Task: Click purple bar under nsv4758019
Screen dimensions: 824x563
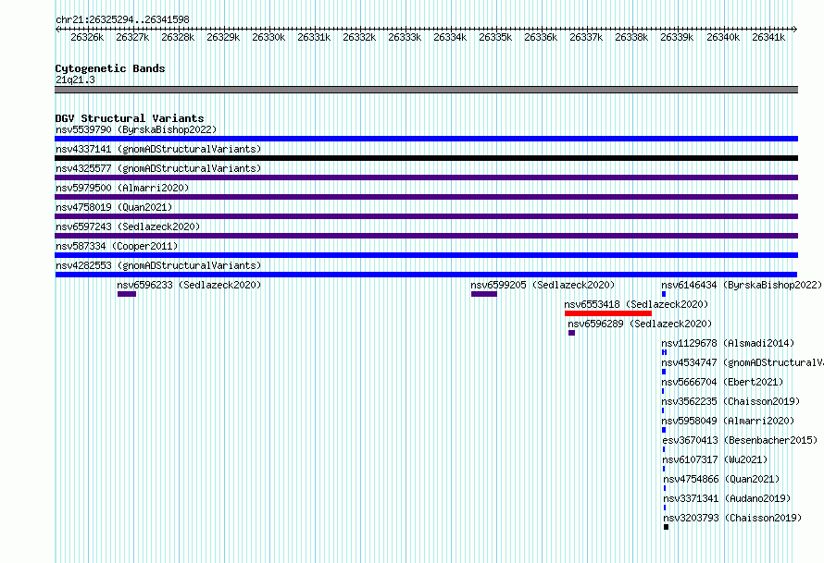Action: 426,216
